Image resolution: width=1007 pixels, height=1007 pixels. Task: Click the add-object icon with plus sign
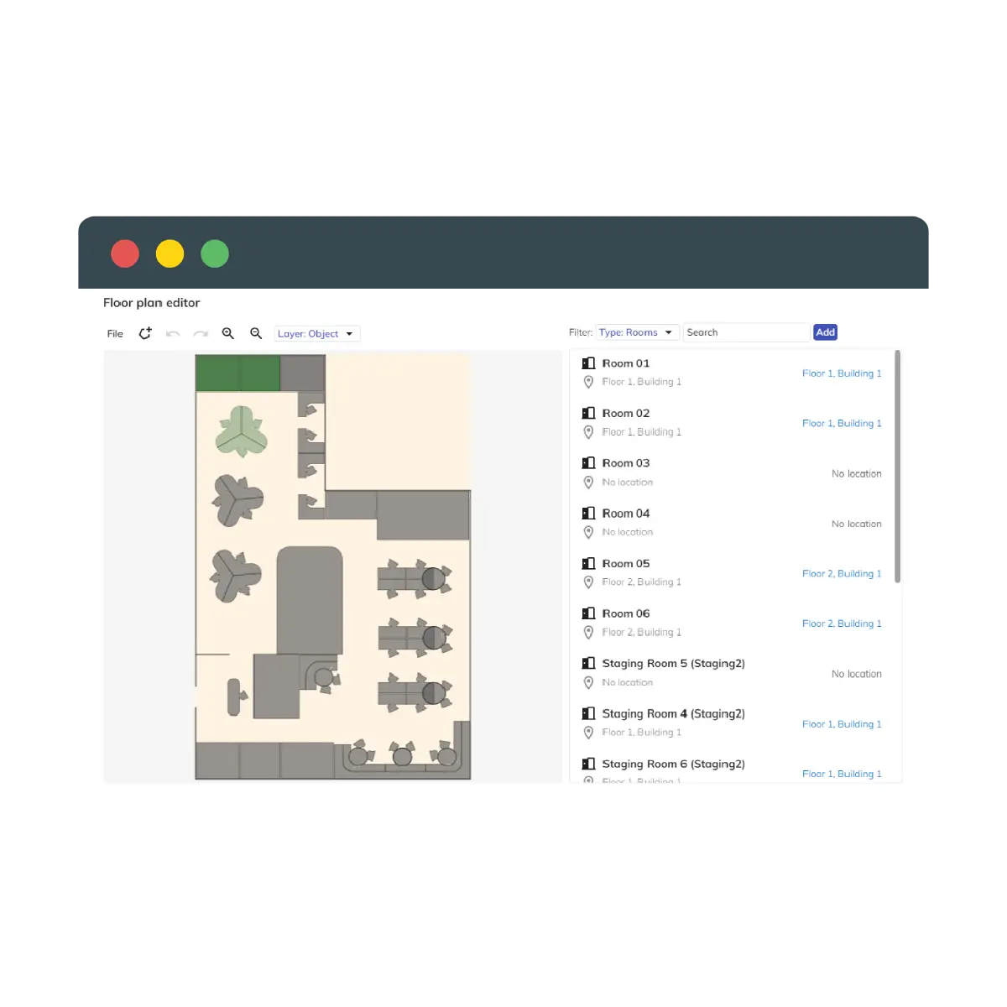(145, 333)
